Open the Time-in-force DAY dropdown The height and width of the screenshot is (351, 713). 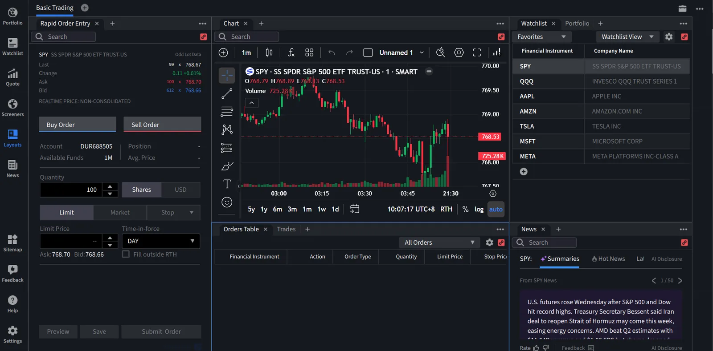click(161, 241)
